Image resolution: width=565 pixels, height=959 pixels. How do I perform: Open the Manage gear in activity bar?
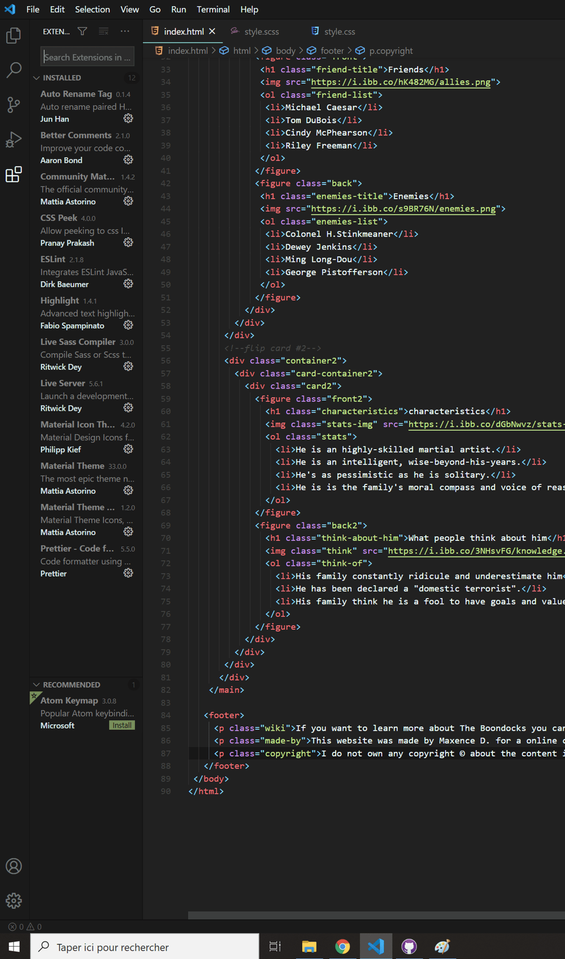click(14, 901)
